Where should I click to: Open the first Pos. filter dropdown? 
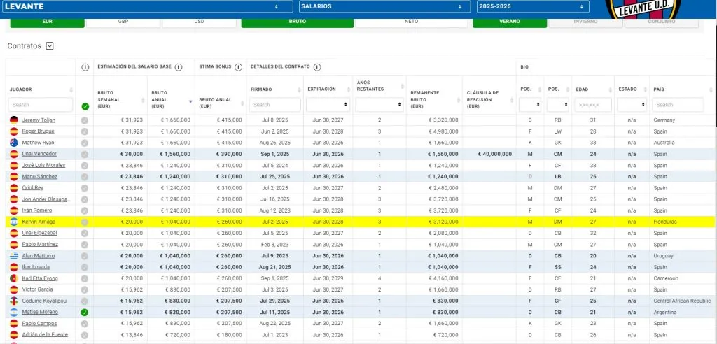pyautogui.click(x=529, y=105)
